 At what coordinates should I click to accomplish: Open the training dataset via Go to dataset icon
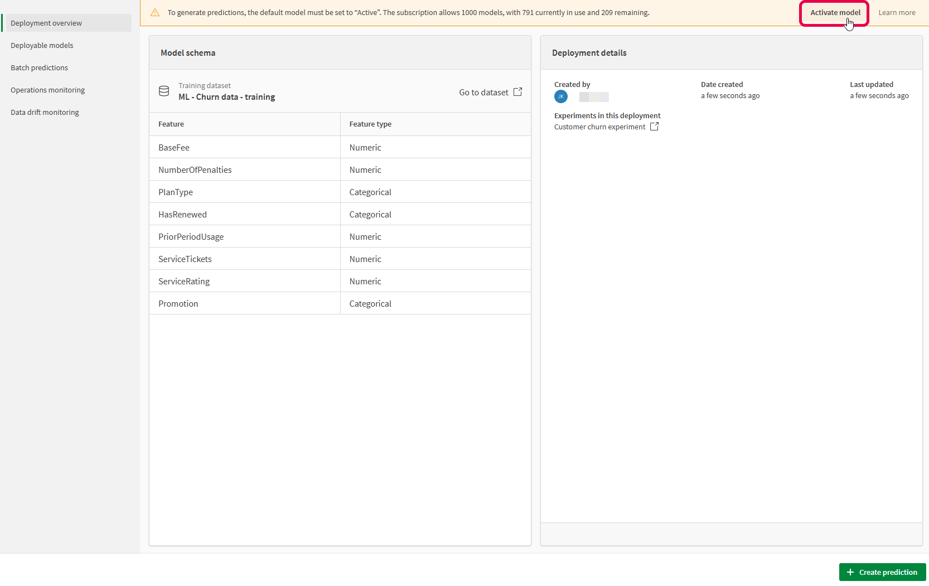[x=517, y=92]
